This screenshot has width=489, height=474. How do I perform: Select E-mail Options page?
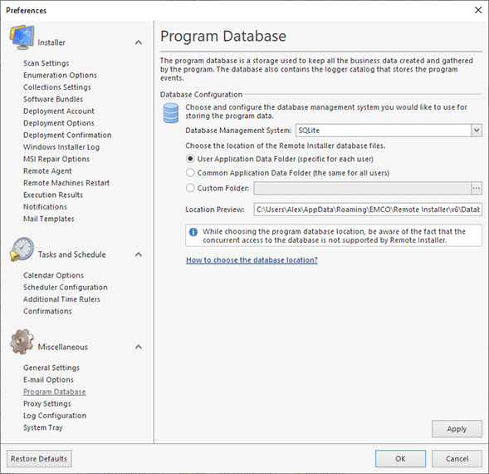click(x=48, y=380)
